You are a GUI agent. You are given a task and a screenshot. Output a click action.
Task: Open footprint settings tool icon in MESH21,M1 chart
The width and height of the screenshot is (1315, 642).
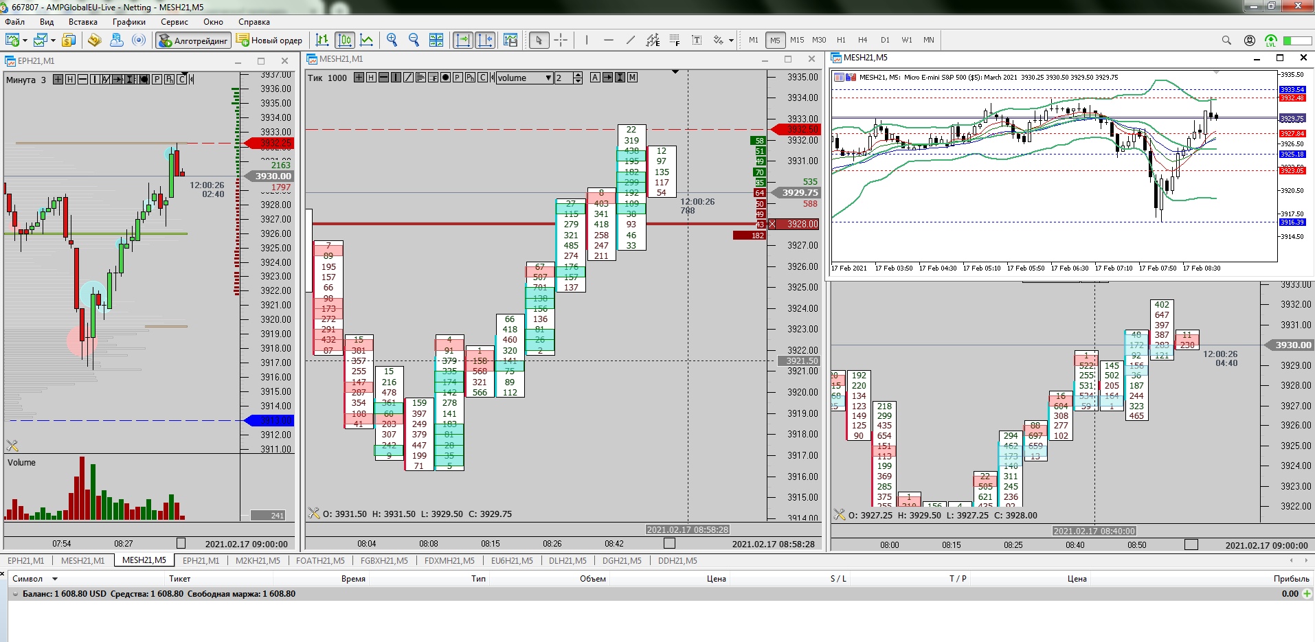click(x=314, y=513)
